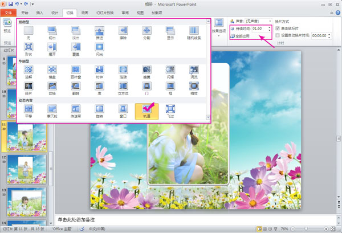The width and height of the screenshot is (342, 233).
Task: Apply the 时钟 clock transition
Action: tap(99, 72)
